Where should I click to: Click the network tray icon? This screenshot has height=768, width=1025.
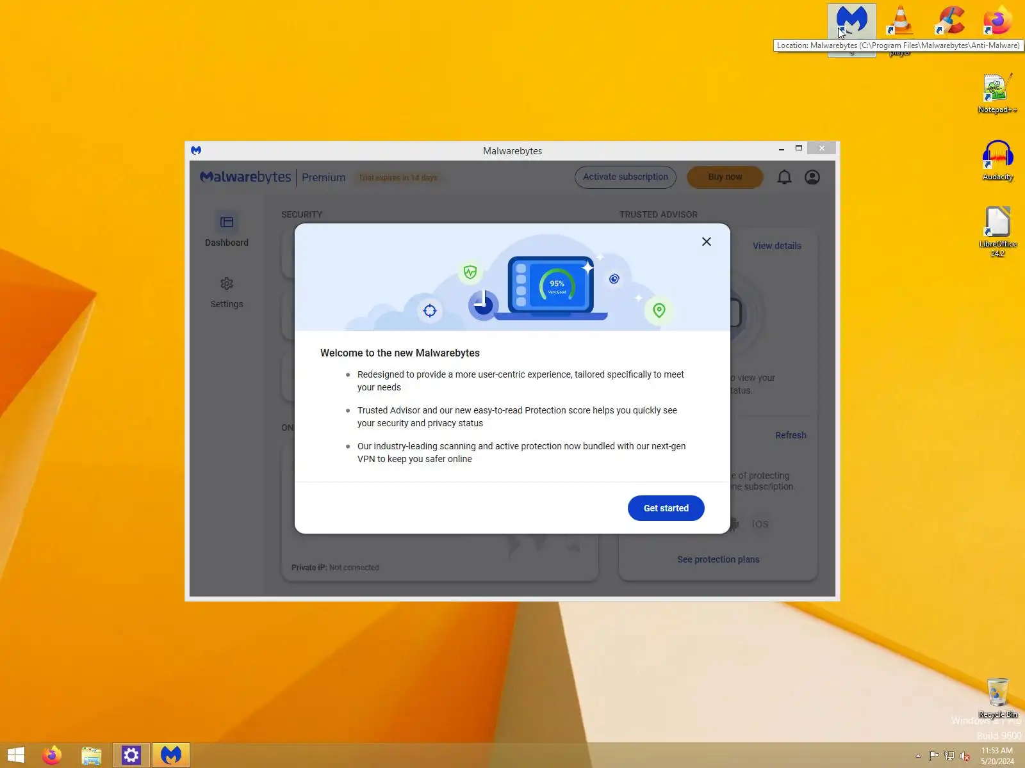pos(949,756)
